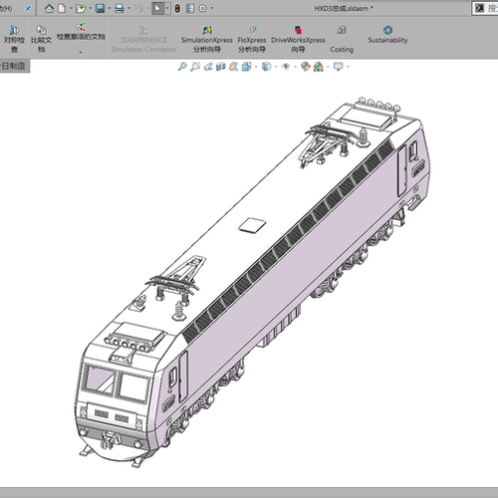The height and width of the screenshot is (498, 498).
Task: Click Zoom to Area magnifier icon
Action: 195,67
